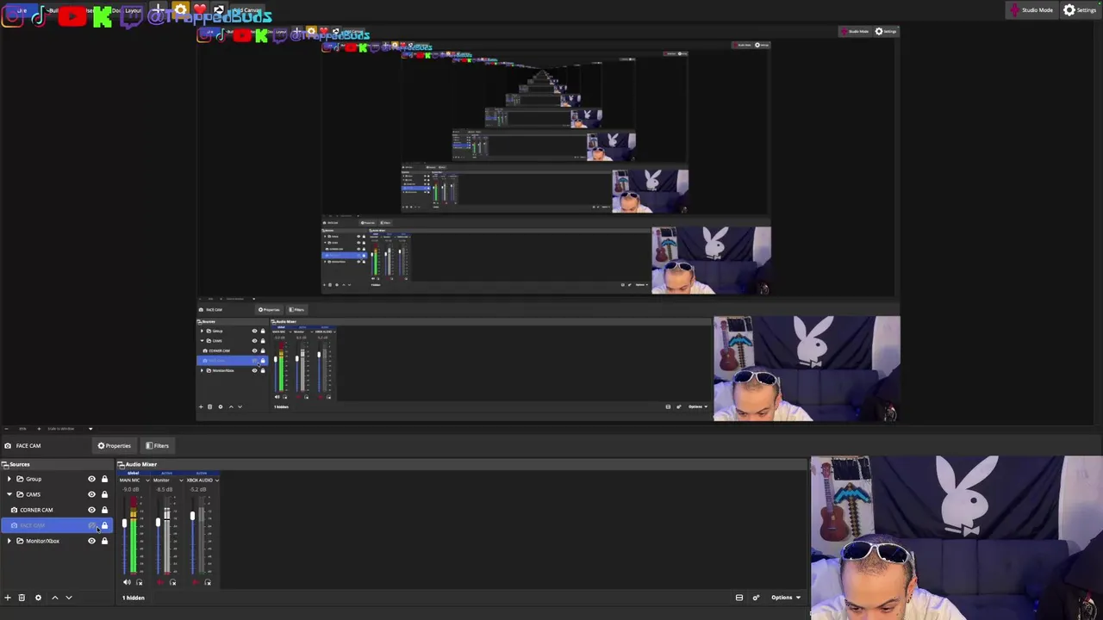Expand the Monitor/Xbox folder
The image size is (1103, 620).
pos(9,541)
